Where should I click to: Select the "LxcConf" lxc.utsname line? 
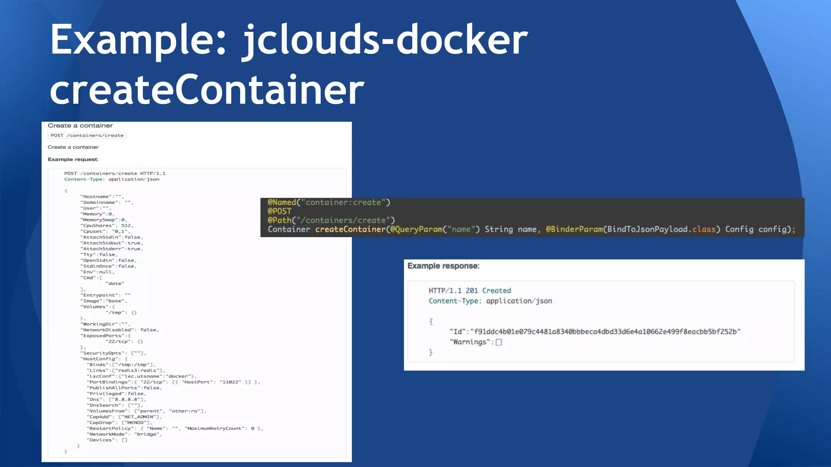pyautogui.click(x=142, y=376)
